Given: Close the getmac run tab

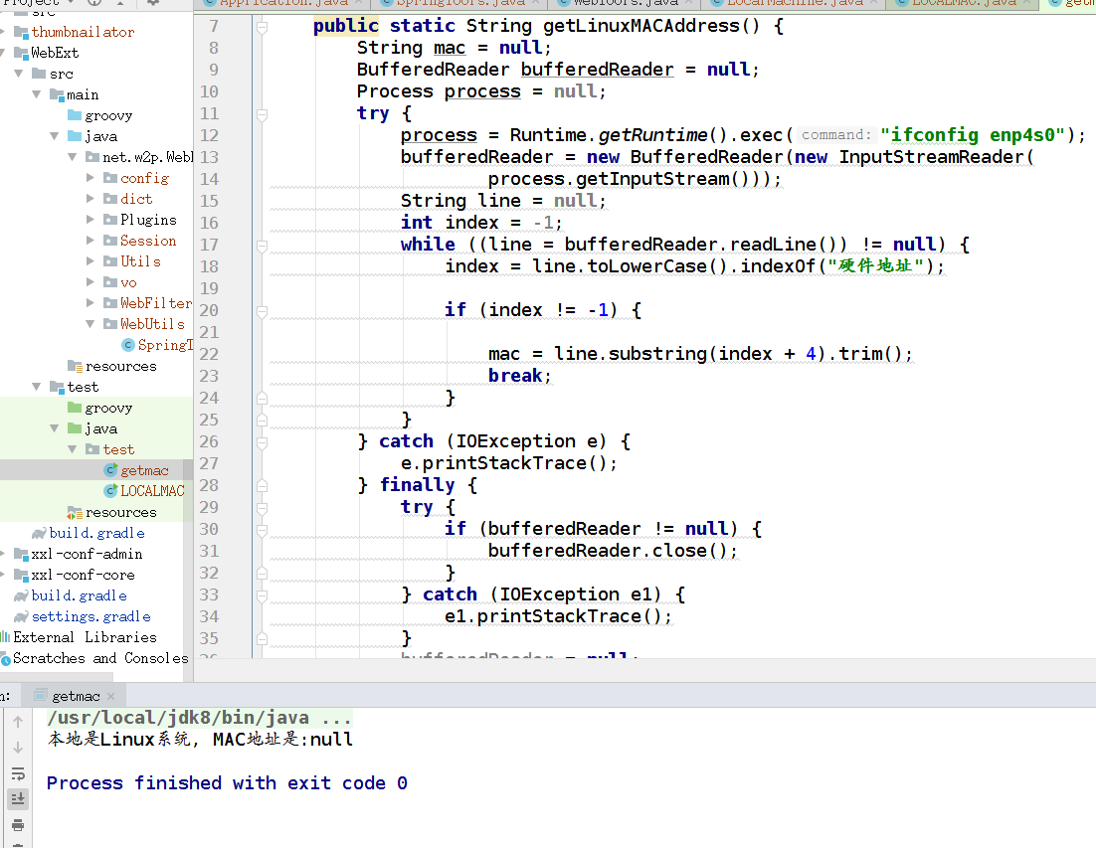Looking at the screenshot, I should pyautogui.click(x=110, y=697).
